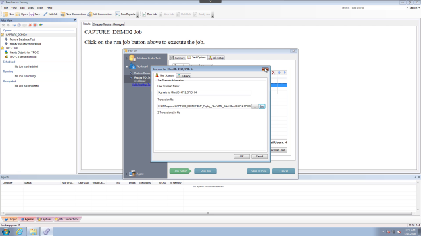This screenshot has width=421, height=236.
Task: Click the User Scenario Name field
Action: pyautogui.click(x=204, y=92)
